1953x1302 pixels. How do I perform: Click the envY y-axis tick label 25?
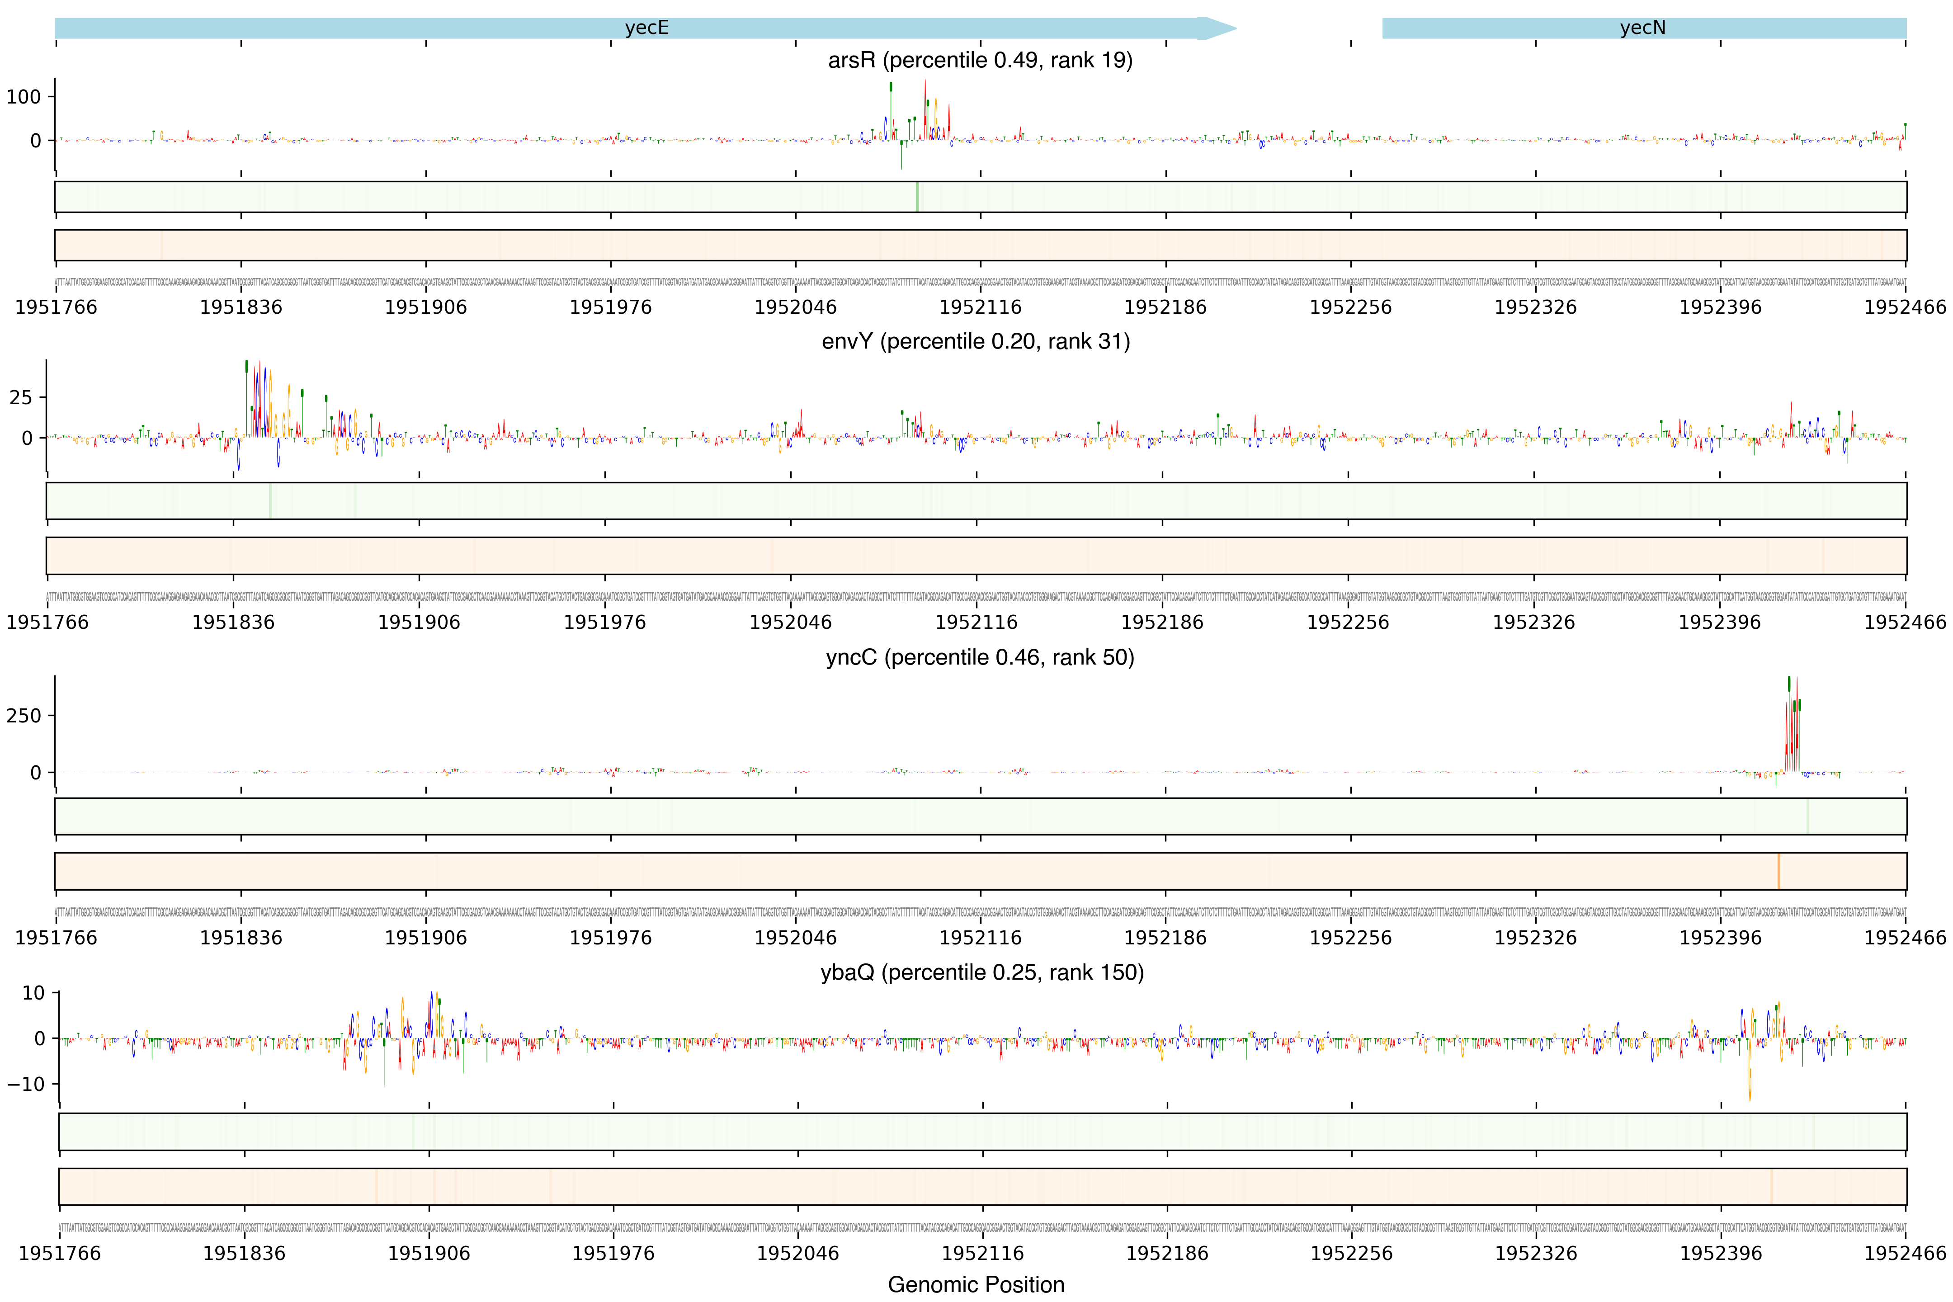pyautogui.click(x=21, y=398)
